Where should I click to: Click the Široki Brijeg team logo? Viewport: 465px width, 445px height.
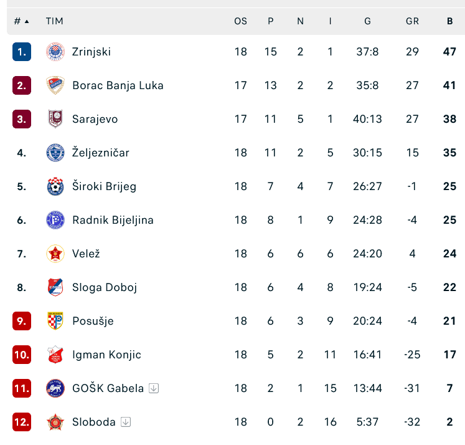click(x=55, y=186)
